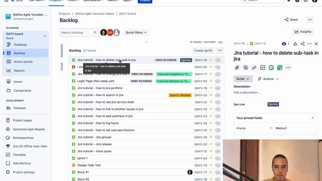322x181 pixels.
Task: Open Releases in sidebar
Action: [20, 108]
